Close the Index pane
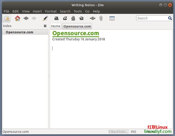Viewport: 175px width, 136px height. [45, 26]
